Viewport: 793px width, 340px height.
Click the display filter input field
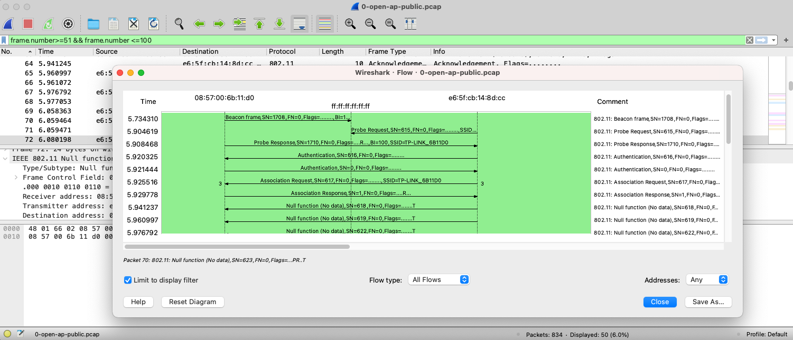click(370, 40)
